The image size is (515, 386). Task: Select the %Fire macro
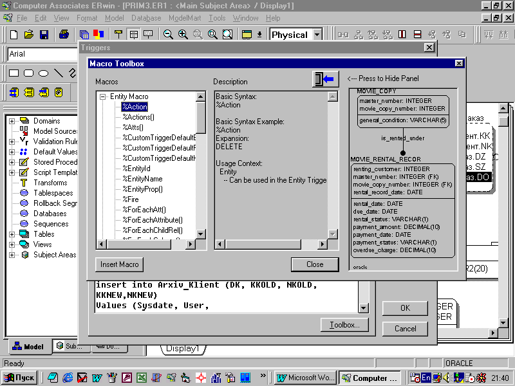[x=131, y=199]
